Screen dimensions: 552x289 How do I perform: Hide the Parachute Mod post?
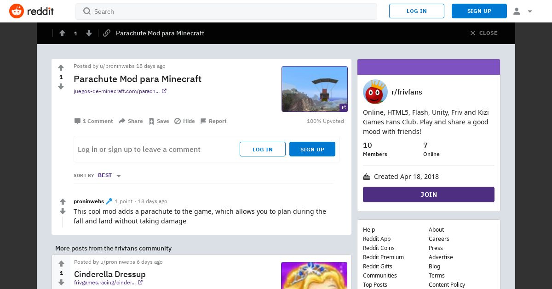point(184,121)
